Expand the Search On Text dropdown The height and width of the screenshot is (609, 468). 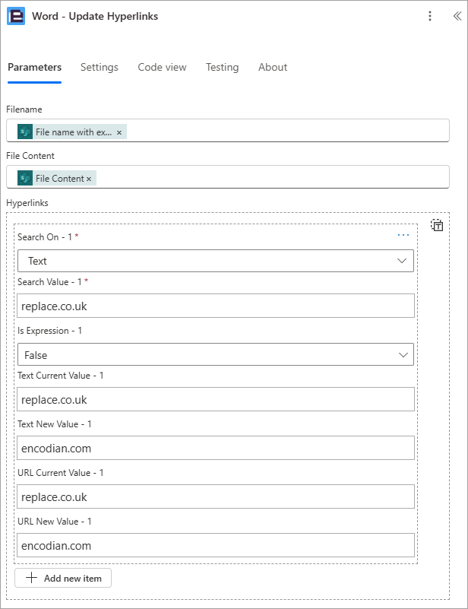pos(215,261)
